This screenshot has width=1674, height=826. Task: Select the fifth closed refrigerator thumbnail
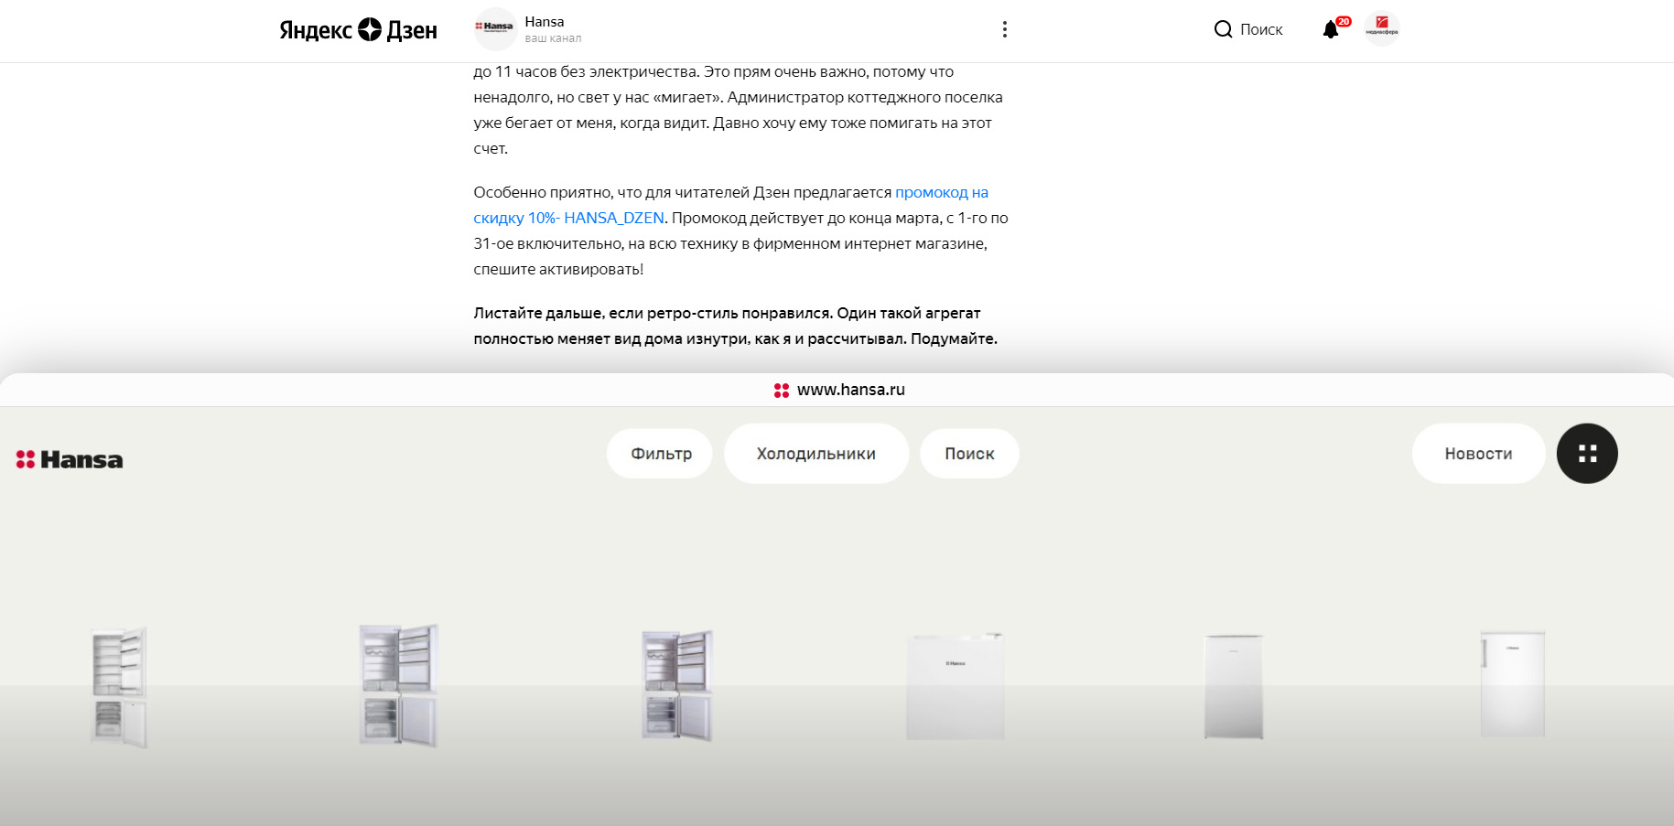(x=1234, y=687)
